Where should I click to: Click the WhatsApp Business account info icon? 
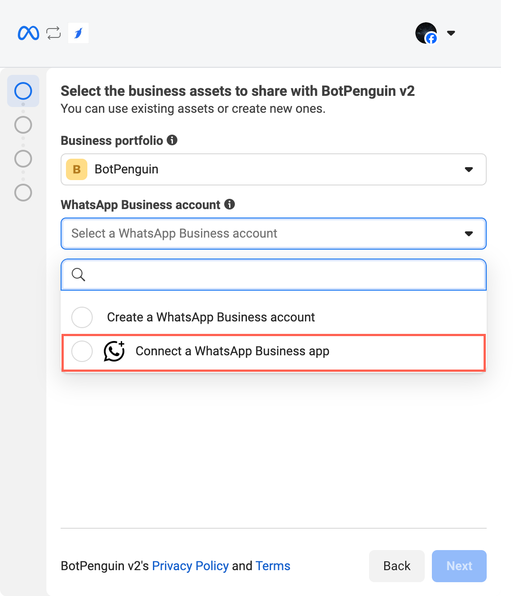(230, 204)
